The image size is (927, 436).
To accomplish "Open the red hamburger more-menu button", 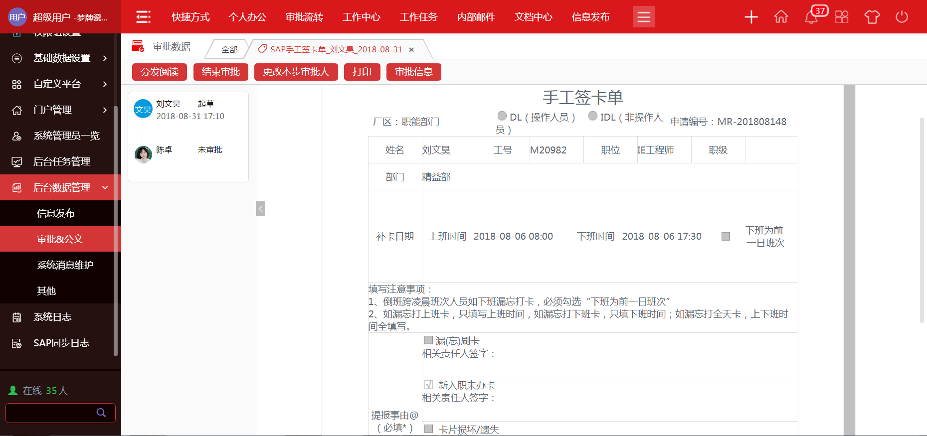I will coord(644,17).
